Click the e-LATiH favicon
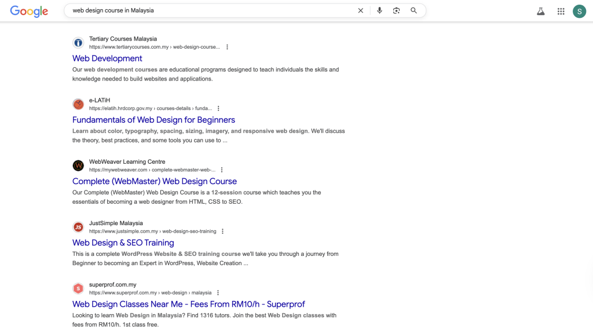The width and height of the screenshot is (593, 327). click(x=78, y=104)
